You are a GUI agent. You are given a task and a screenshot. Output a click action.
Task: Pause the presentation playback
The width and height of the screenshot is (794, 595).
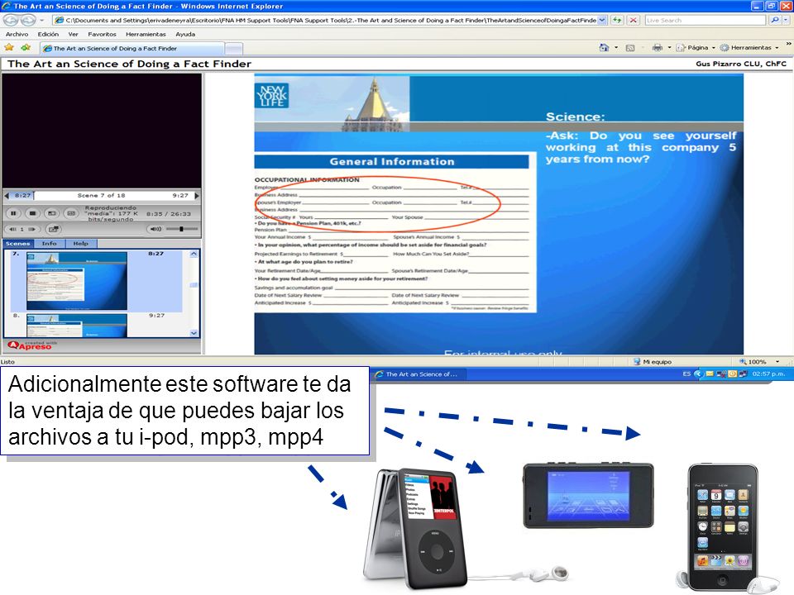tap(14, 213)
